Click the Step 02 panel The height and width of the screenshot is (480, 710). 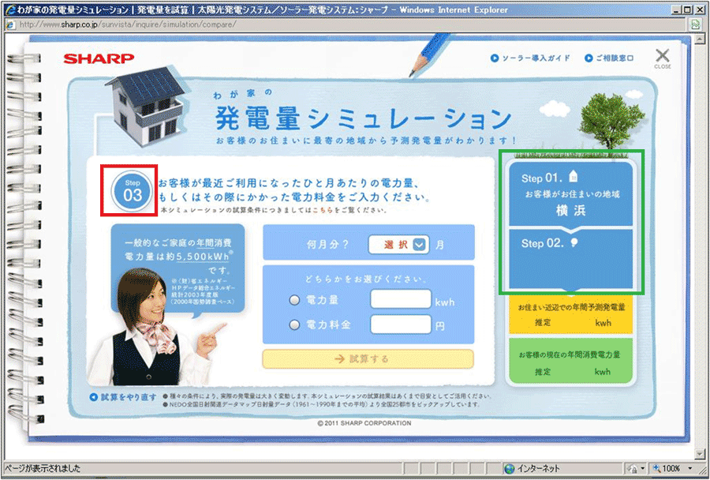coord(570,259)
